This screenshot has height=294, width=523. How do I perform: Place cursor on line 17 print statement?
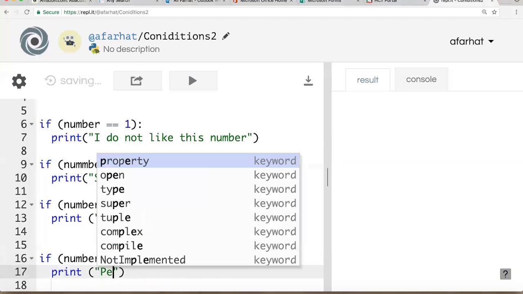(x=87, y=272)
